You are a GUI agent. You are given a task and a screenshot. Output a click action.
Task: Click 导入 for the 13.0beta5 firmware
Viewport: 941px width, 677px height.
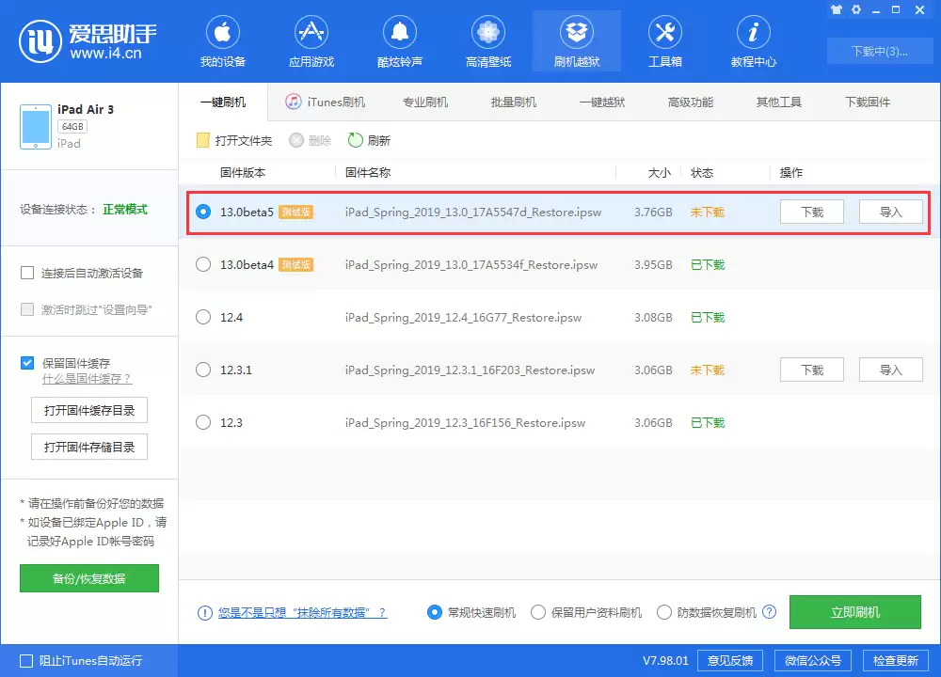point(890,212)
